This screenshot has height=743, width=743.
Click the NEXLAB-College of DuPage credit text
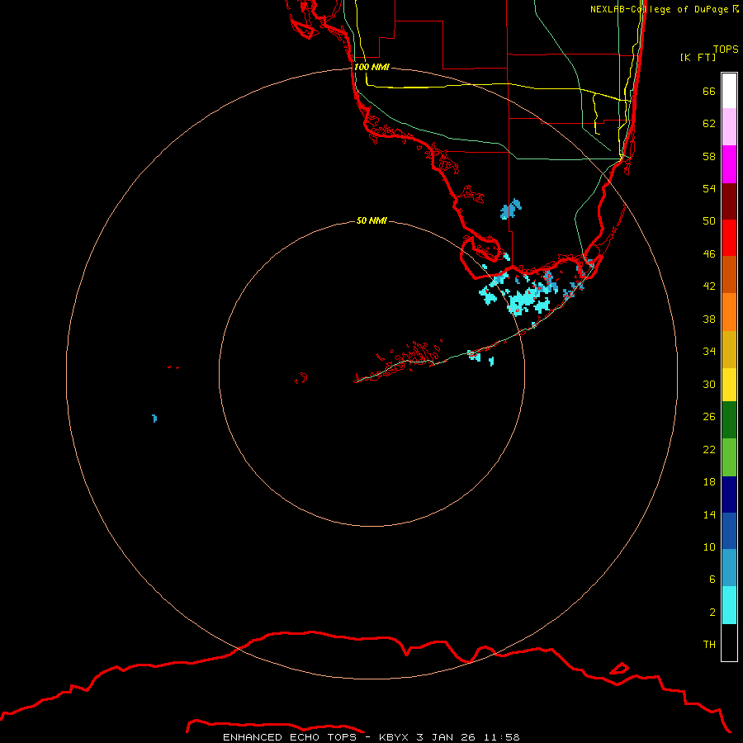(x=659, y=9)
